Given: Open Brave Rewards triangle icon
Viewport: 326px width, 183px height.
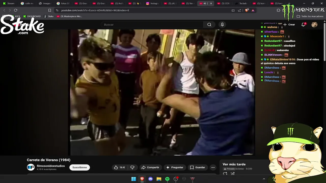Looking at the screenshot, I should click(x=253, y=10).
